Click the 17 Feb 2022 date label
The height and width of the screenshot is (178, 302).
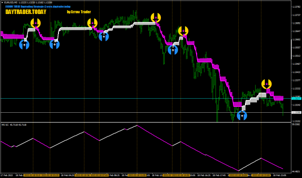tap(7, 176)
